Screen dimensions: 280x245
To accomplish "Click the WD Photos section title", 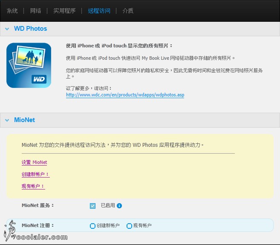I will [x=31, y=29].
